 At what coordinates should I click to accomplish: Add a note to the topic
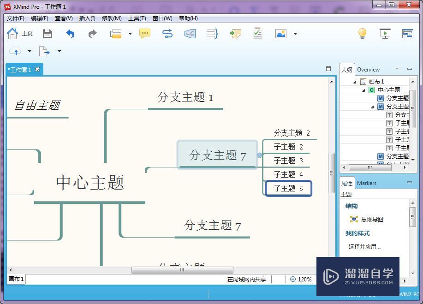235,34
